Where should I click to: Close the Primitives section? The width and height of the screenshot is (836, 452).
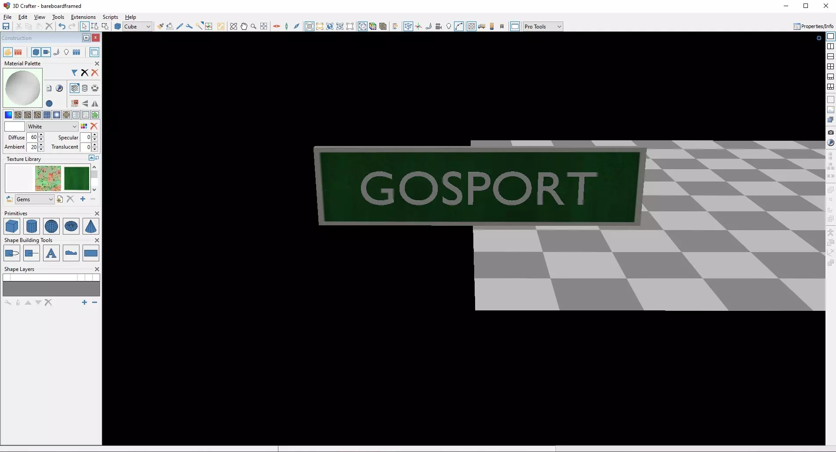pyautogui.click(x=97, y=214)
